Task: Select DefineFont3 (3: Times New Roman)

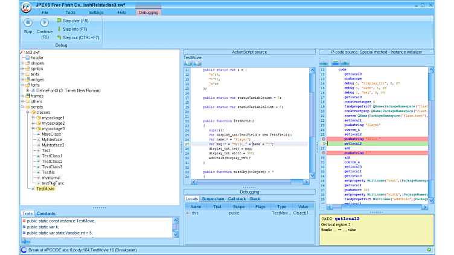Action: (68, 90)
